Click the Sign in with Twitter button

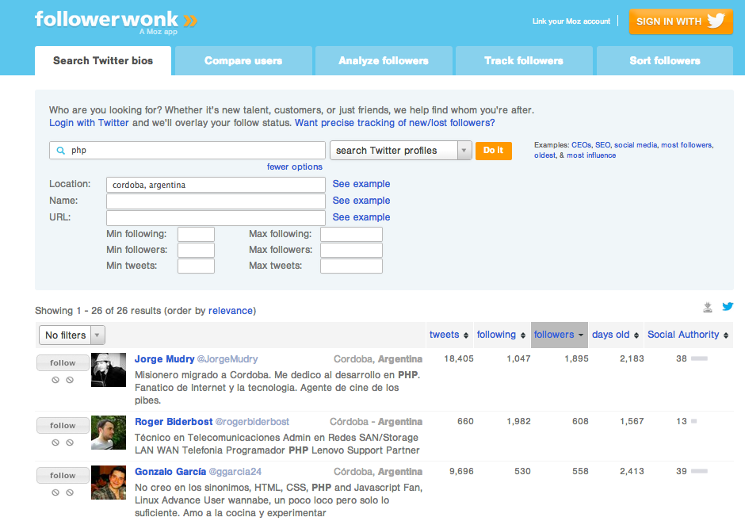681,21
